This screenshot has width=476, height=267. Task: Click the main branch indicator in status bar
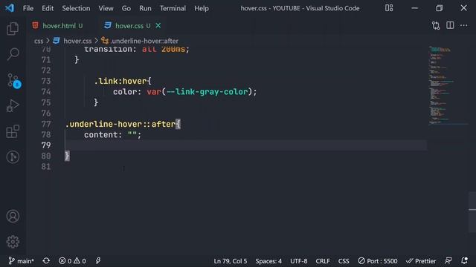21,260
